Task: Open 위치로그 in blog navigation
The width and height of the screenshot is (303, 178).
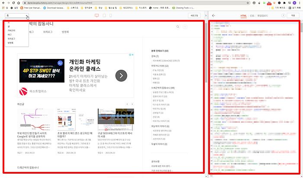Action: coord(48,32)
